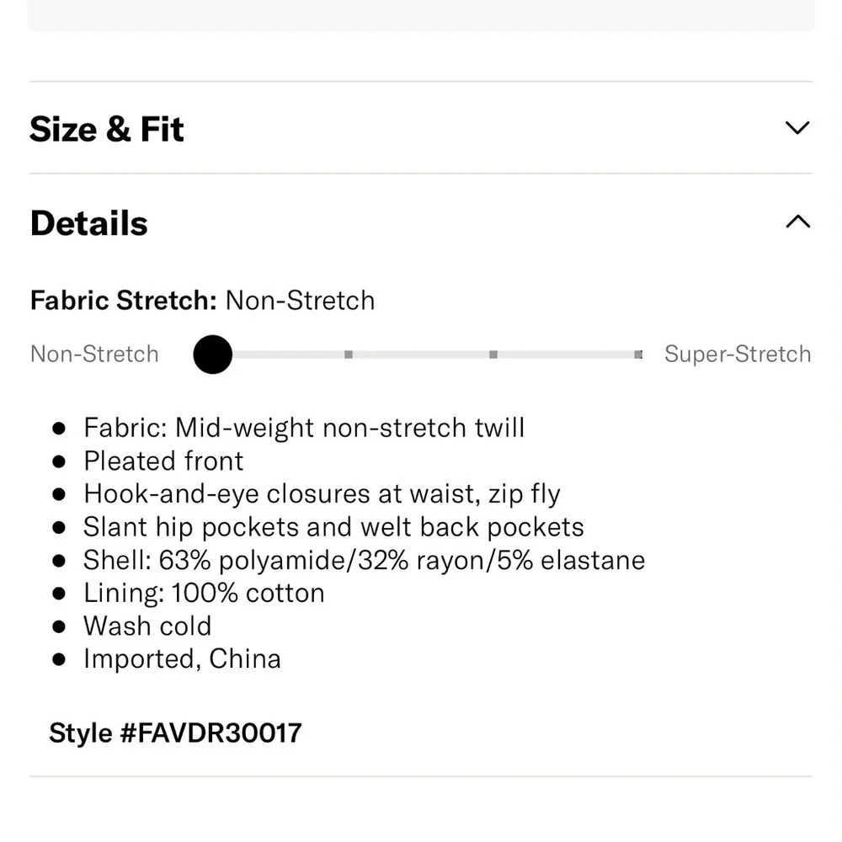Click the Lining: 100% cotton line
Image resolution: width=842 pixels, height=842 pixels.
click(204, 593)
